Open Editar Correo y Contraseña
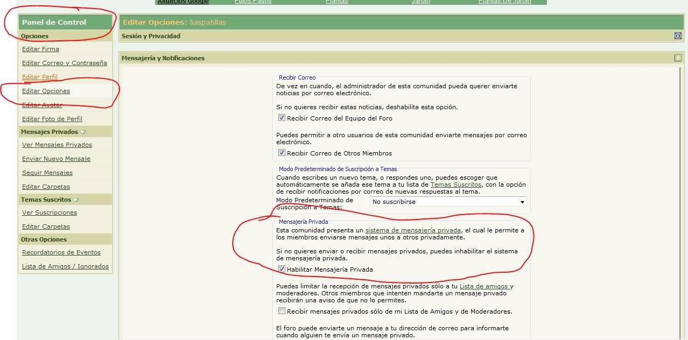688x340 pixels. (x=65, y=63)
